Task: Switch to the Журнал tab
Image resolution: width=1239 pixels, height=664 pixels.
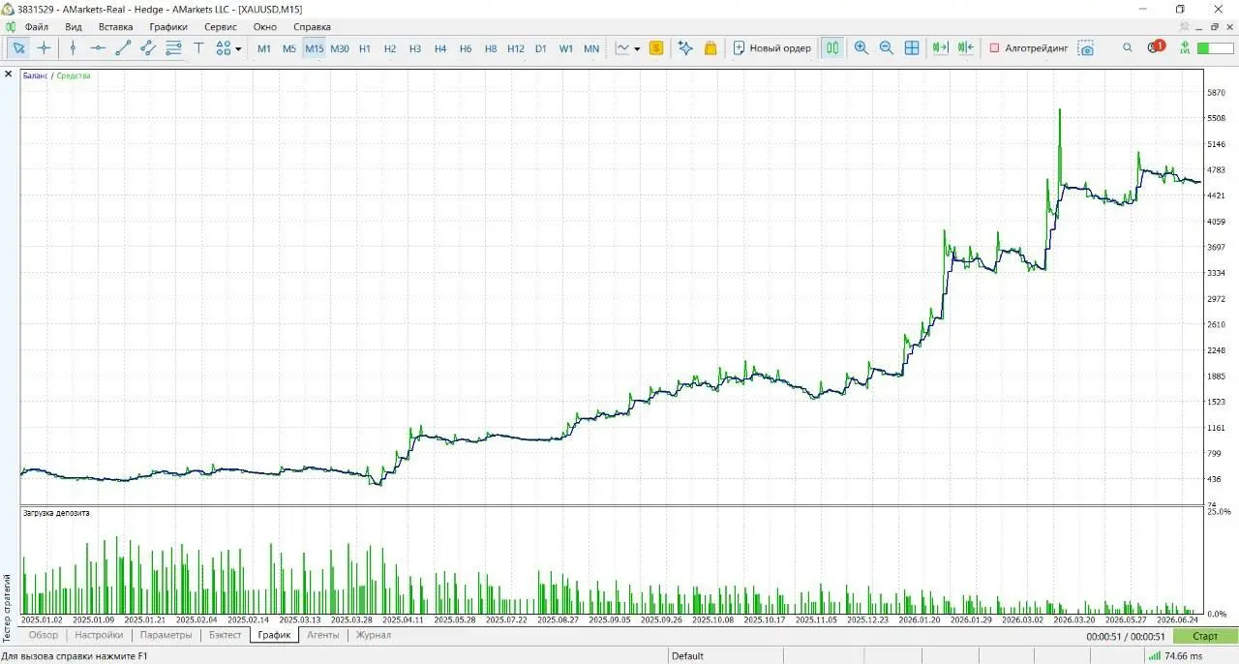Action: (374, 635)
